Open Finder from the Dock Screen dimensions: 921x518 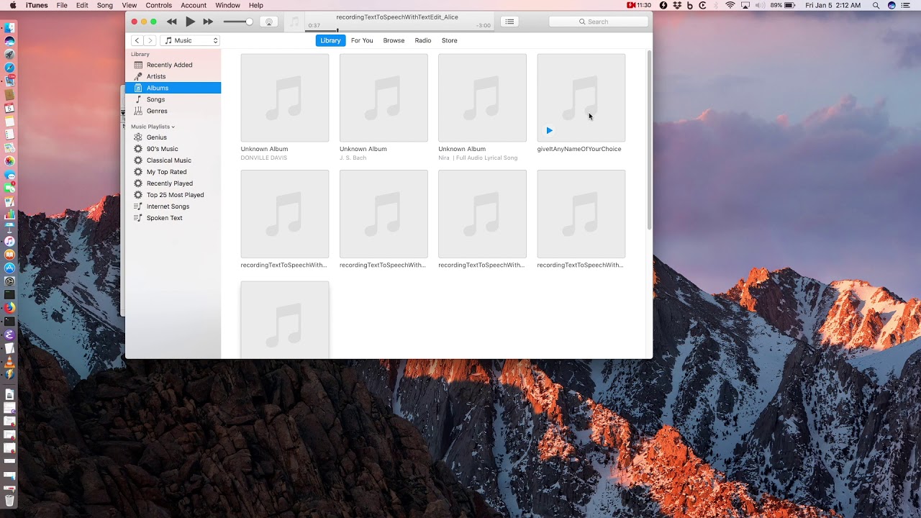pyautogui.click(x=9, y=28)
